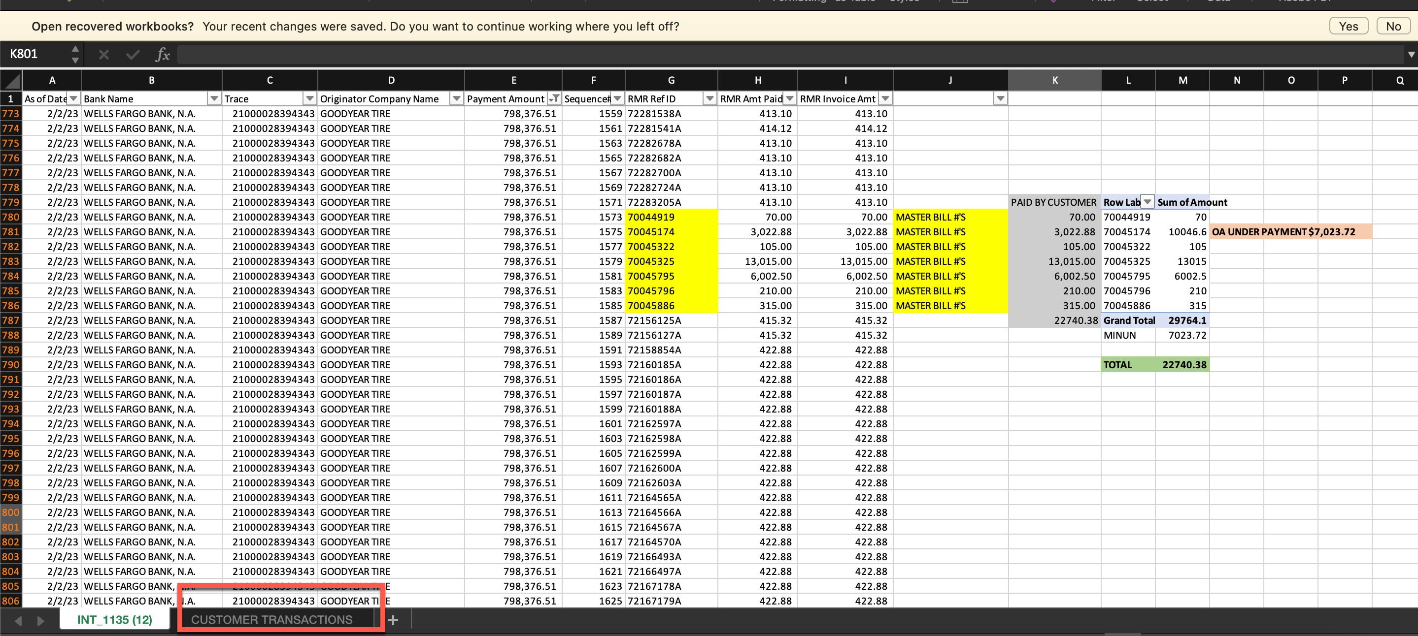Click the confirm entry checkmark icon
Screen dimensions: 1418x636
[x=133, y=55]
